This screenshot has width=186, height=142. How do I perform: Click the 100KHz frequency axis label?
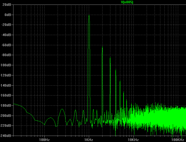178,140
